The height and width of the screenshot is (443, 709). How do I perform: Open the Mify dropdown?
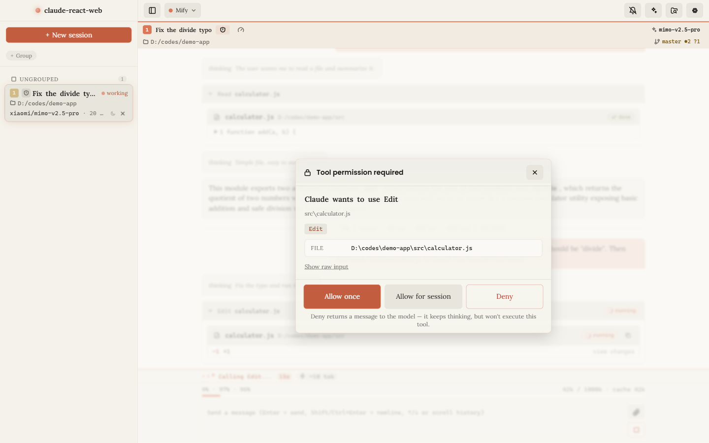[182, 10]
